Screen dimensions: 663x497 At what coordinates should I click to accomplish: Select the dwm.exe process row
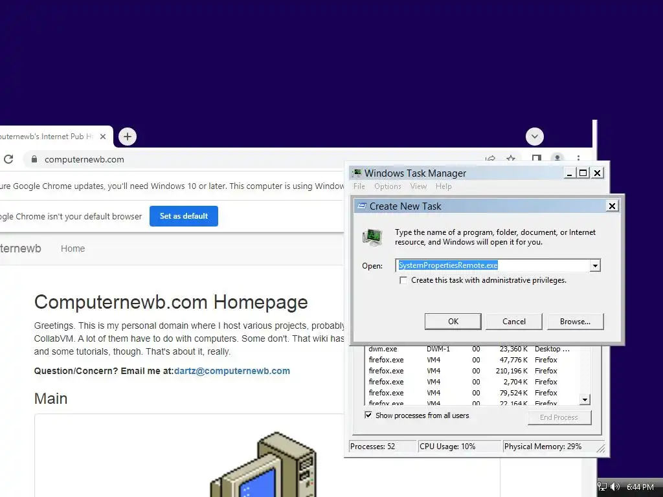coord(471,349)
